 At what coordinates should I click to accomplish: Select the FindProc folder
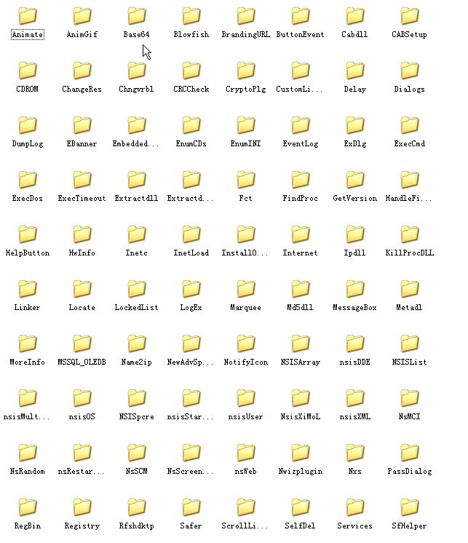point(301,180)
